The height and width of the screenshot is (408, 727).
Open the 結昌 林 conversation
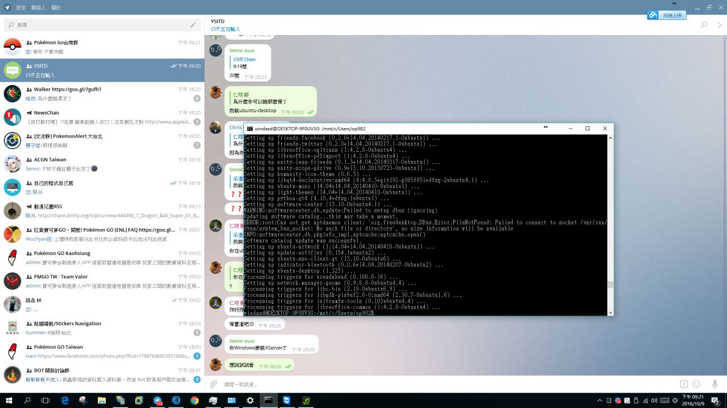coord(102,304)
